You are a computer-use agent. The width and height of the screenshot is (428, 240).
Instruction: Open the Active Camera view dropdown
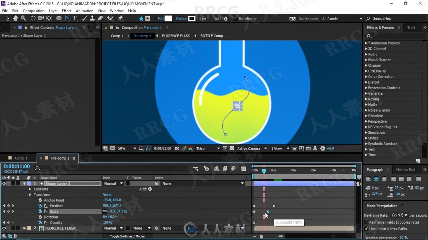pyautogui.click(x=252, y=149)
